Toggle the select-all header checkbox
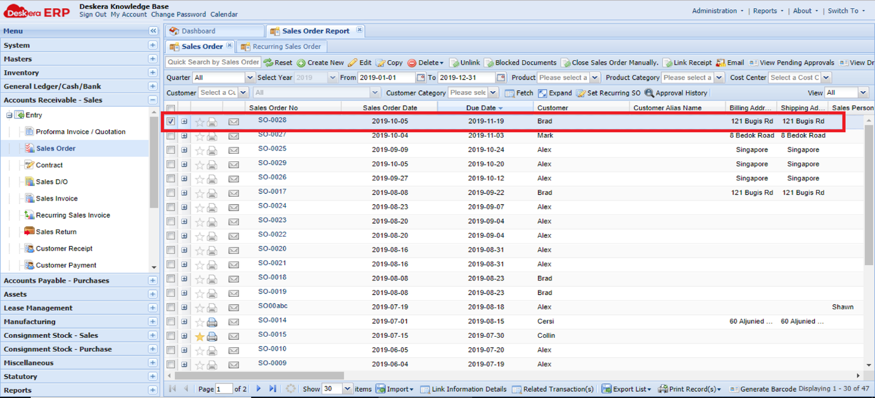The height and width of the screenshot is (398, 875). [x=171, y=108]
